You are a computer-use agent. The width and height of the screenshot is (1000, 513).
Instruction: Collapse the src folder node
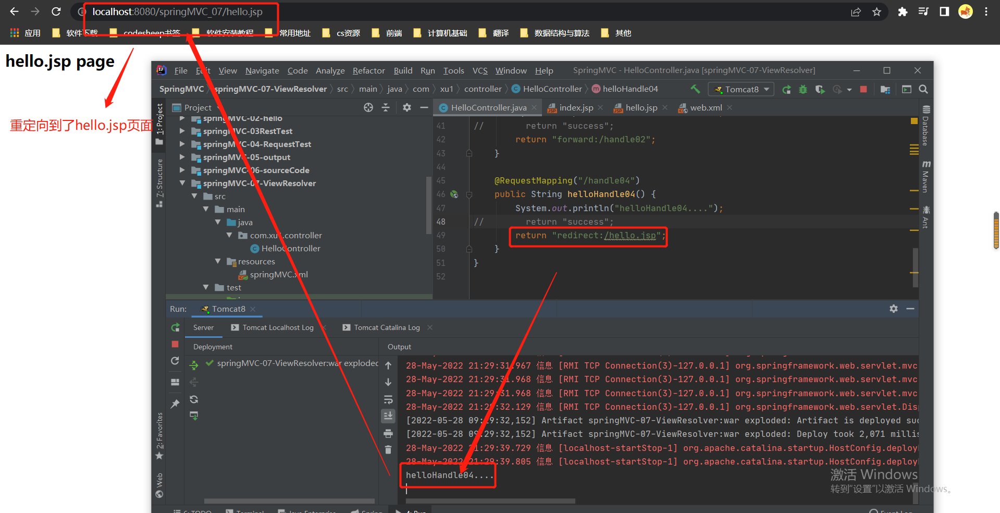194,196
